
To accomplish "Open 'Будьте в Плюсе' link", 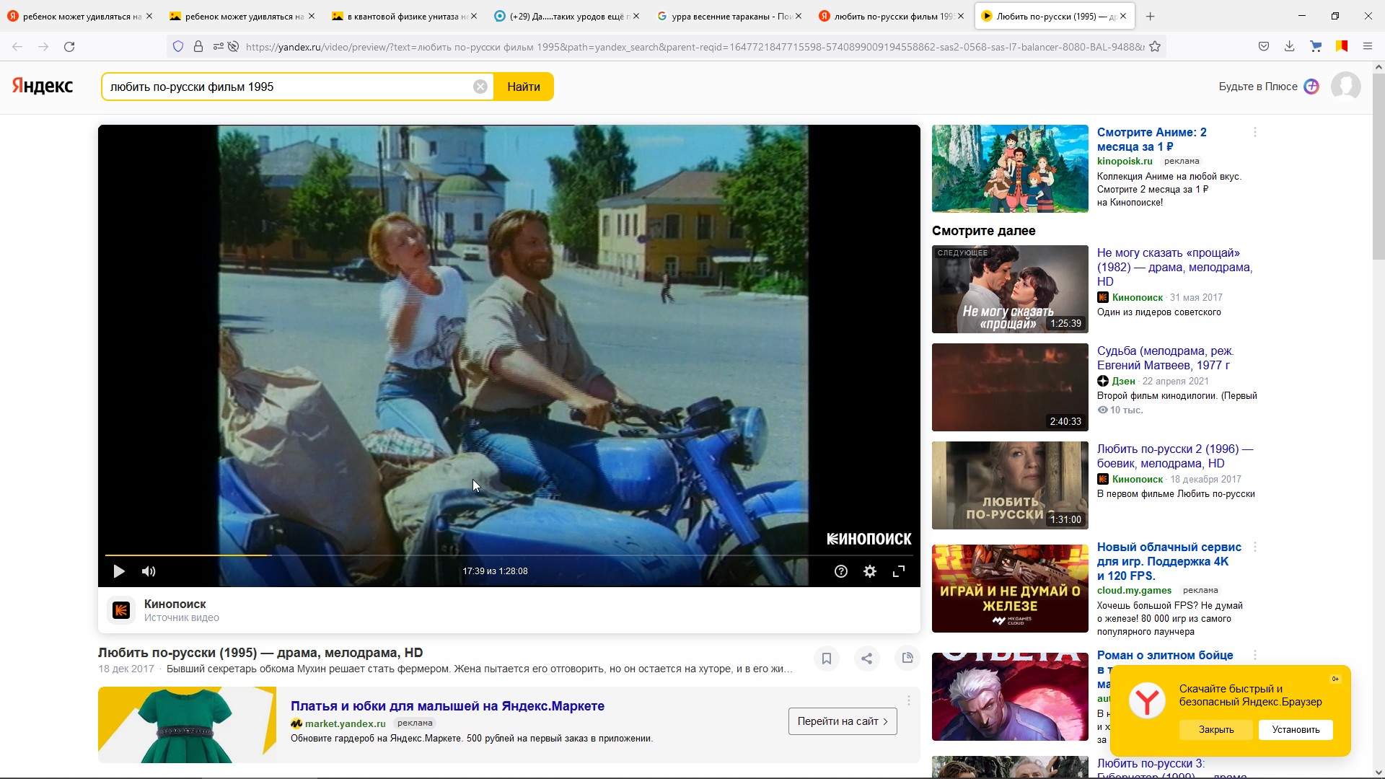I will (x=1258, y=87).
